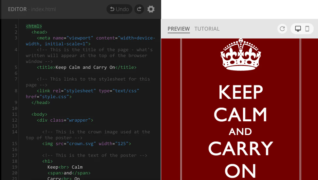The image size is (318, 180).
Task: Click the Undo button in editor
Action: (119, 9)
